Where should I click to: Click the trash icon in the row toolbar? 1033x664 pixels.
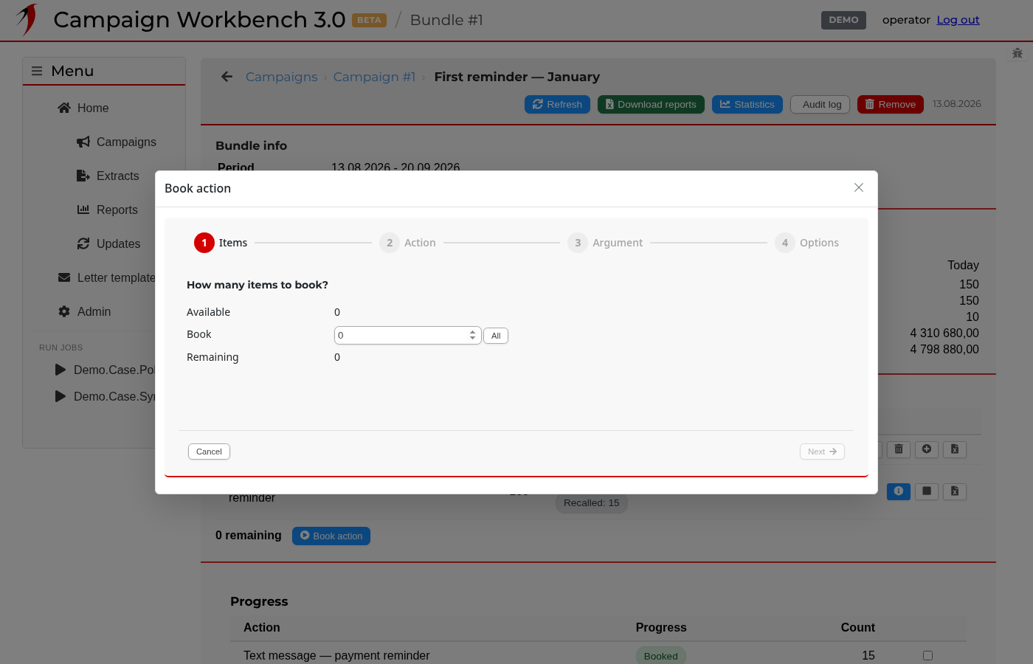898,449
